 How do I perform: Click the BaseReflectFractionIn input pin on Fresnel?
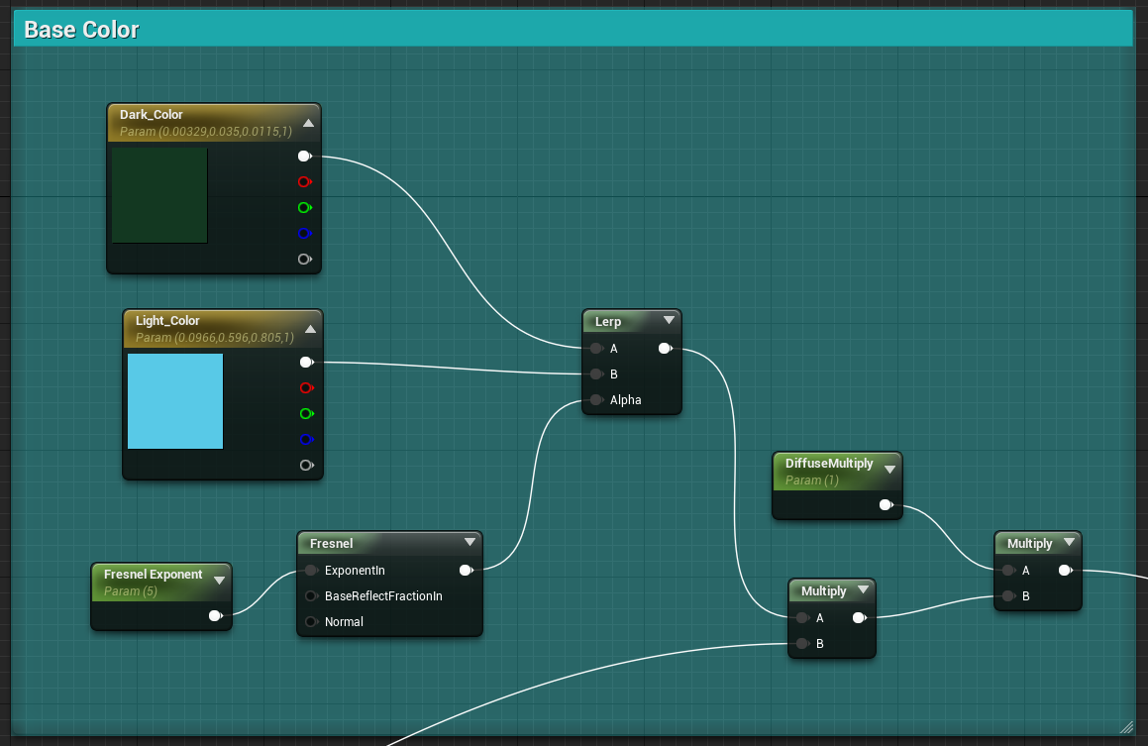(x=311, y=596)
